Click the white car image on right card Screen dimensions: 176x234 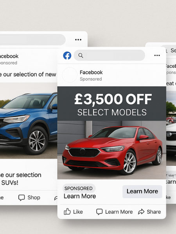pyautogui.click(x=171, y=128)
